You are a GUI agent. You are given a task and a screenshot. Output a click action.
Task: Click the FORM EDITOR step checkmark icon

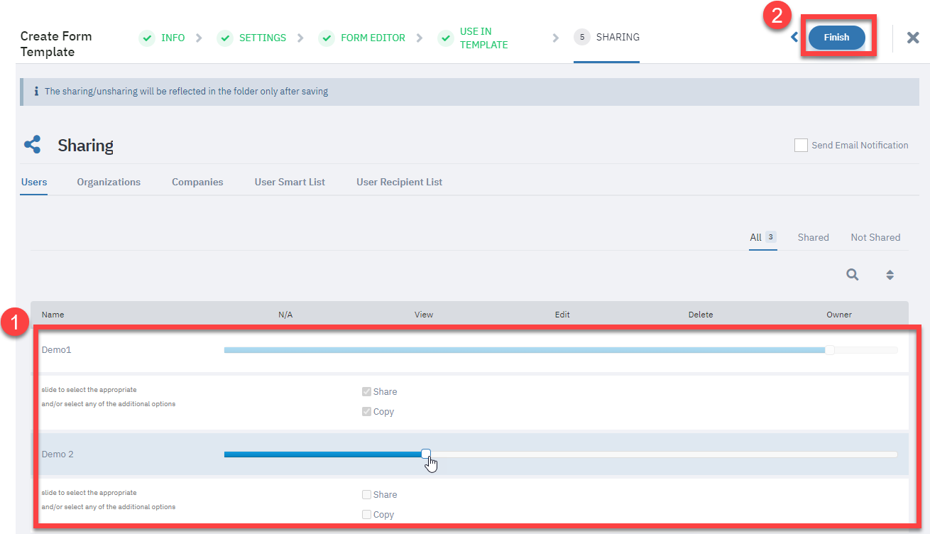point(327,38)
